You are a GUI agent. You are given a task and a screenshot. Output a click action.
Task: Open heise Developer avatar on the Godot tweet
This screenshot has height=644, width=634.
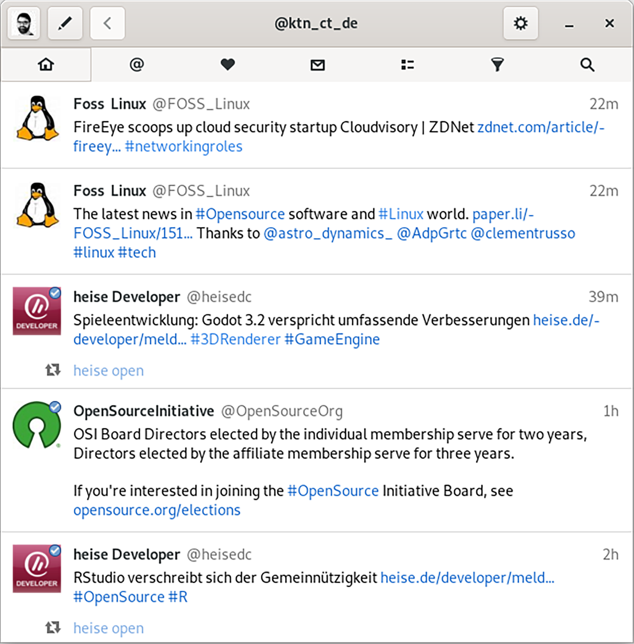37,311
